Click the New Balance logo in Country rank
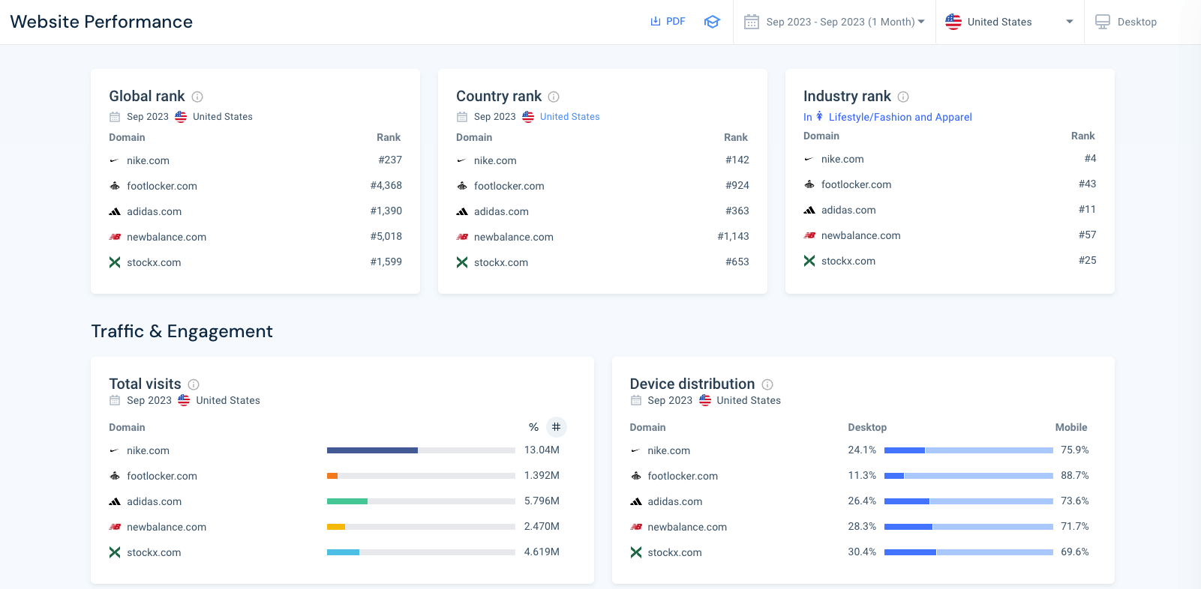The height and width of the screenshot is (589, 1201). coord(462,237)
